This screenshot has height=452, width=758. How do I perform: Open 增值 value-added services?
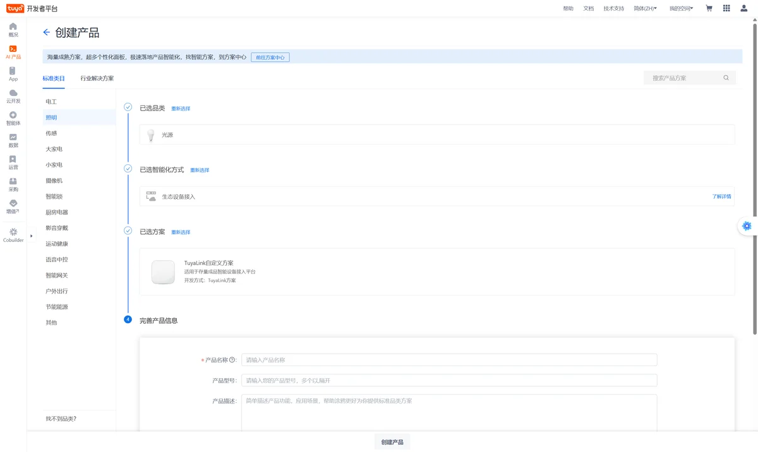(13, 207)
